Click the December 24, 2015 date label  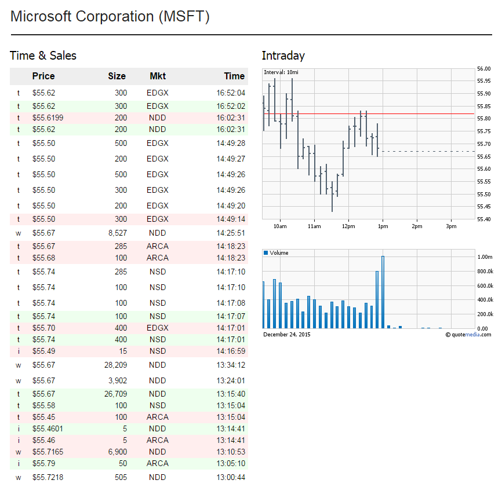tap(288, 334)
